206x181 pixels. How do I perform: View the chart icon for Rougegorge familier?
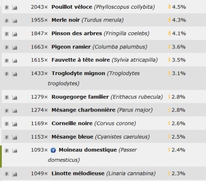click(15, 97)
